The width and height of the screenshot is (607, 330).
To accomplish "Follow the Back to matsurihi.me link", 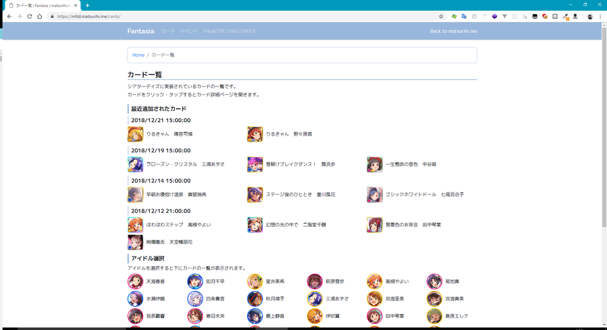I will click(x=453, y=31).
